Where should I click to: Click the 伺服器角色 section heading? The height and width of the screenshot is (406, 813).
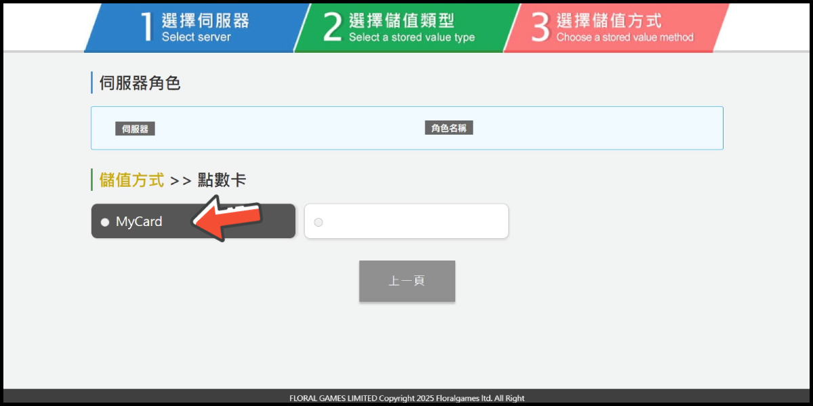140,83
